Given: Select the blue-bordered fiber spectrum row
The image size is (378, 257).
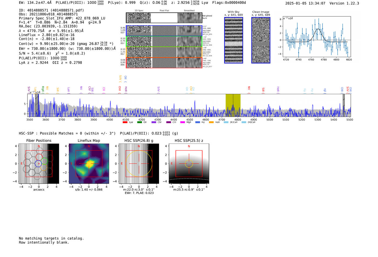Looking at the screenshot, I should click(164, 31).
